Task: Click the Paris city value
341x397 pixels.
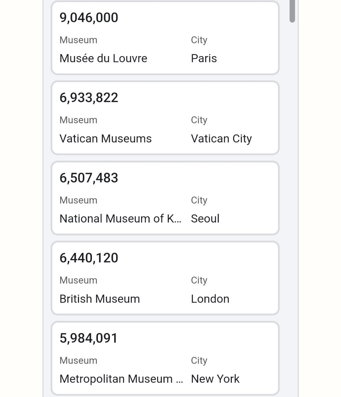Action: point(204,58)
